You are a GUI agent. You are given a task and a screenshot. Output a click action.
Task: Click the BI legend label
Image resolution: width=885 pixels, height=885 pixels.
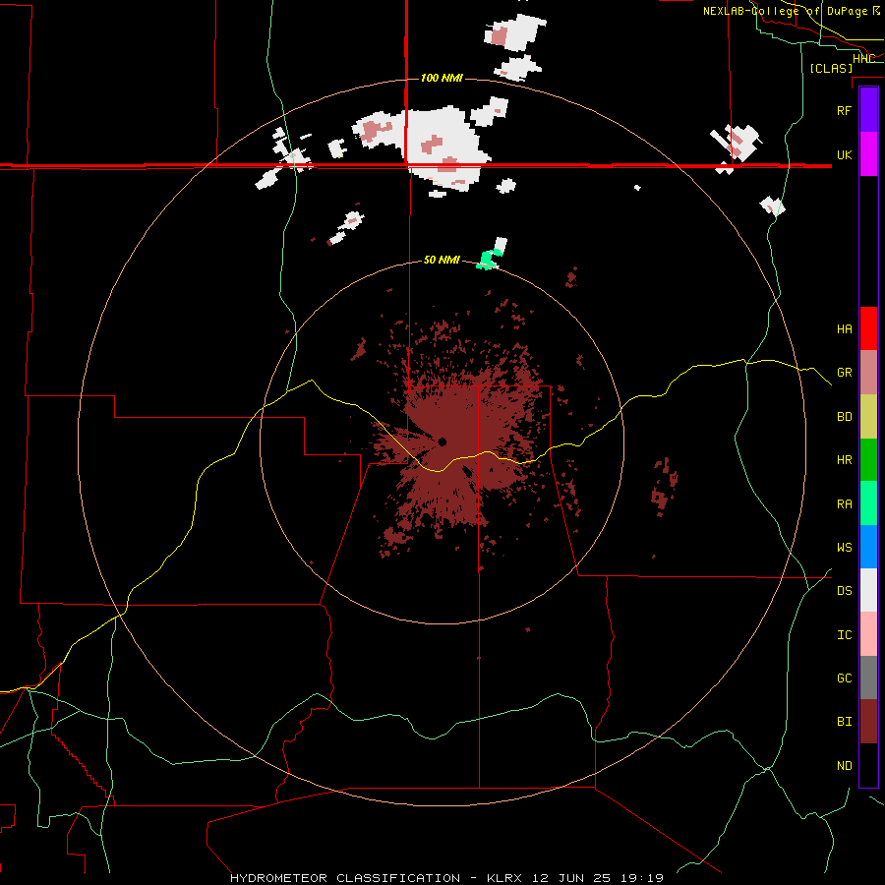pos(844,722)
